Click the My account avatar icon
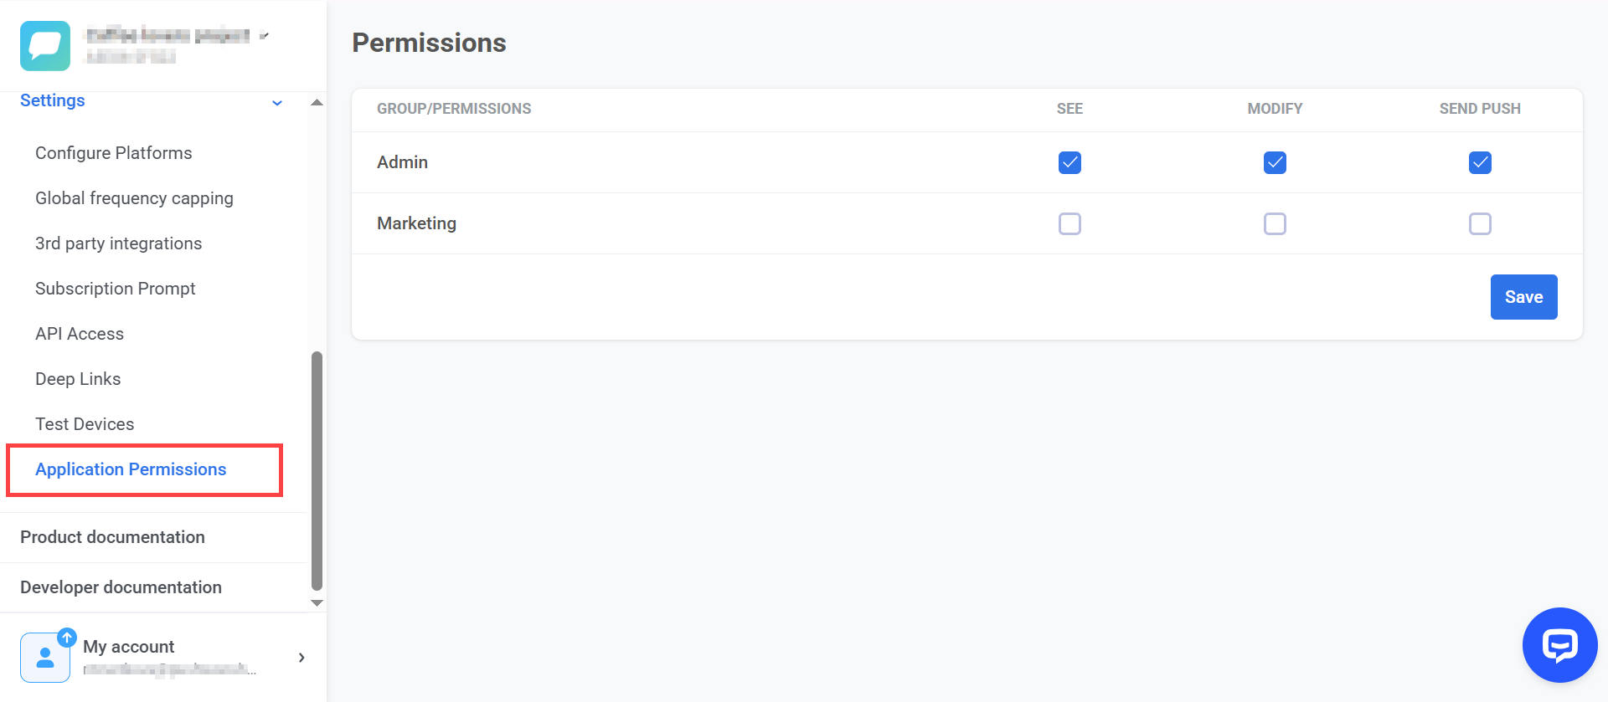The width and height of the screenshot is (1608, 702). [45, 658]
